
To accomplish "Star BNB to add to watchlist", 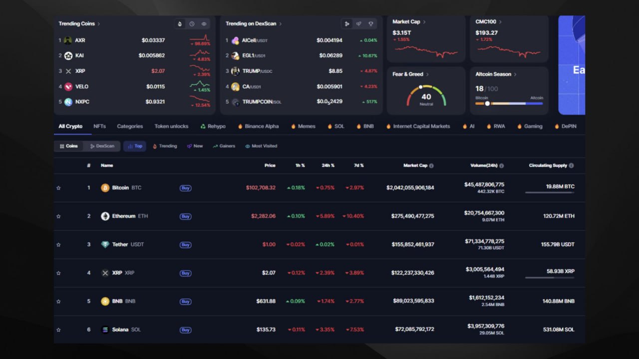I will [x=58, y=302].
